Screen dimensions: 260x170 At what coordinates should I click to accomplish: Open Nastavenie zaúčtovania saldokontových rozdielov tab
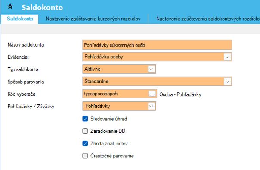pyautogui.click(x=208, y=19)
